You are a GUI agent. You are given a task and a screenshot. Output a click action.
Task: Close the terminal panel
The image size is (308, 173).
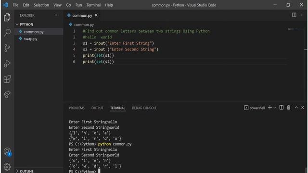pos(303,108)
